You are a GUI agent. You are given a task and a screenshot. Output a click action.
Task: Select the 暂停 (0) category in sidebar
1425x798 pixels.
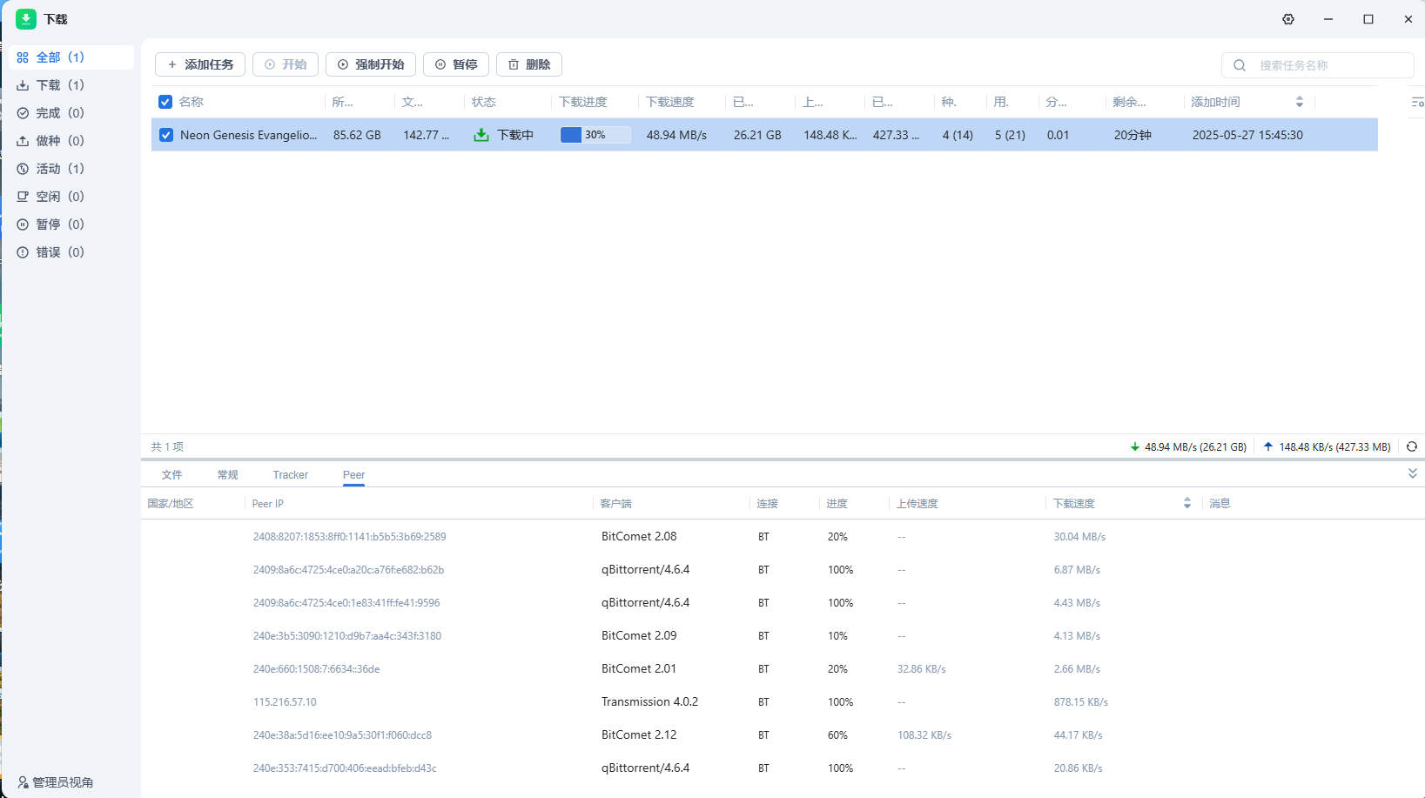click(71, 225)
